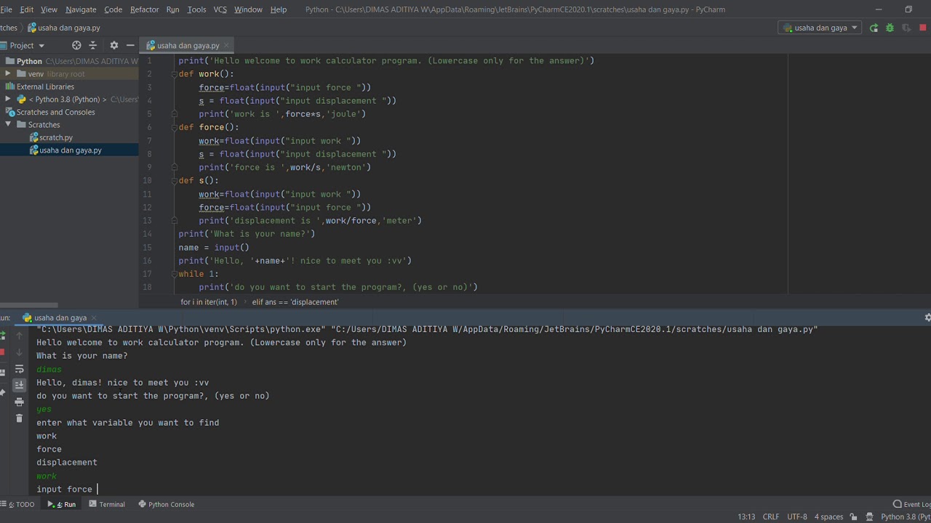Viewport: 931px width, 523px height.
Task: Select Scratches and Consoles node
Action: 50,112
